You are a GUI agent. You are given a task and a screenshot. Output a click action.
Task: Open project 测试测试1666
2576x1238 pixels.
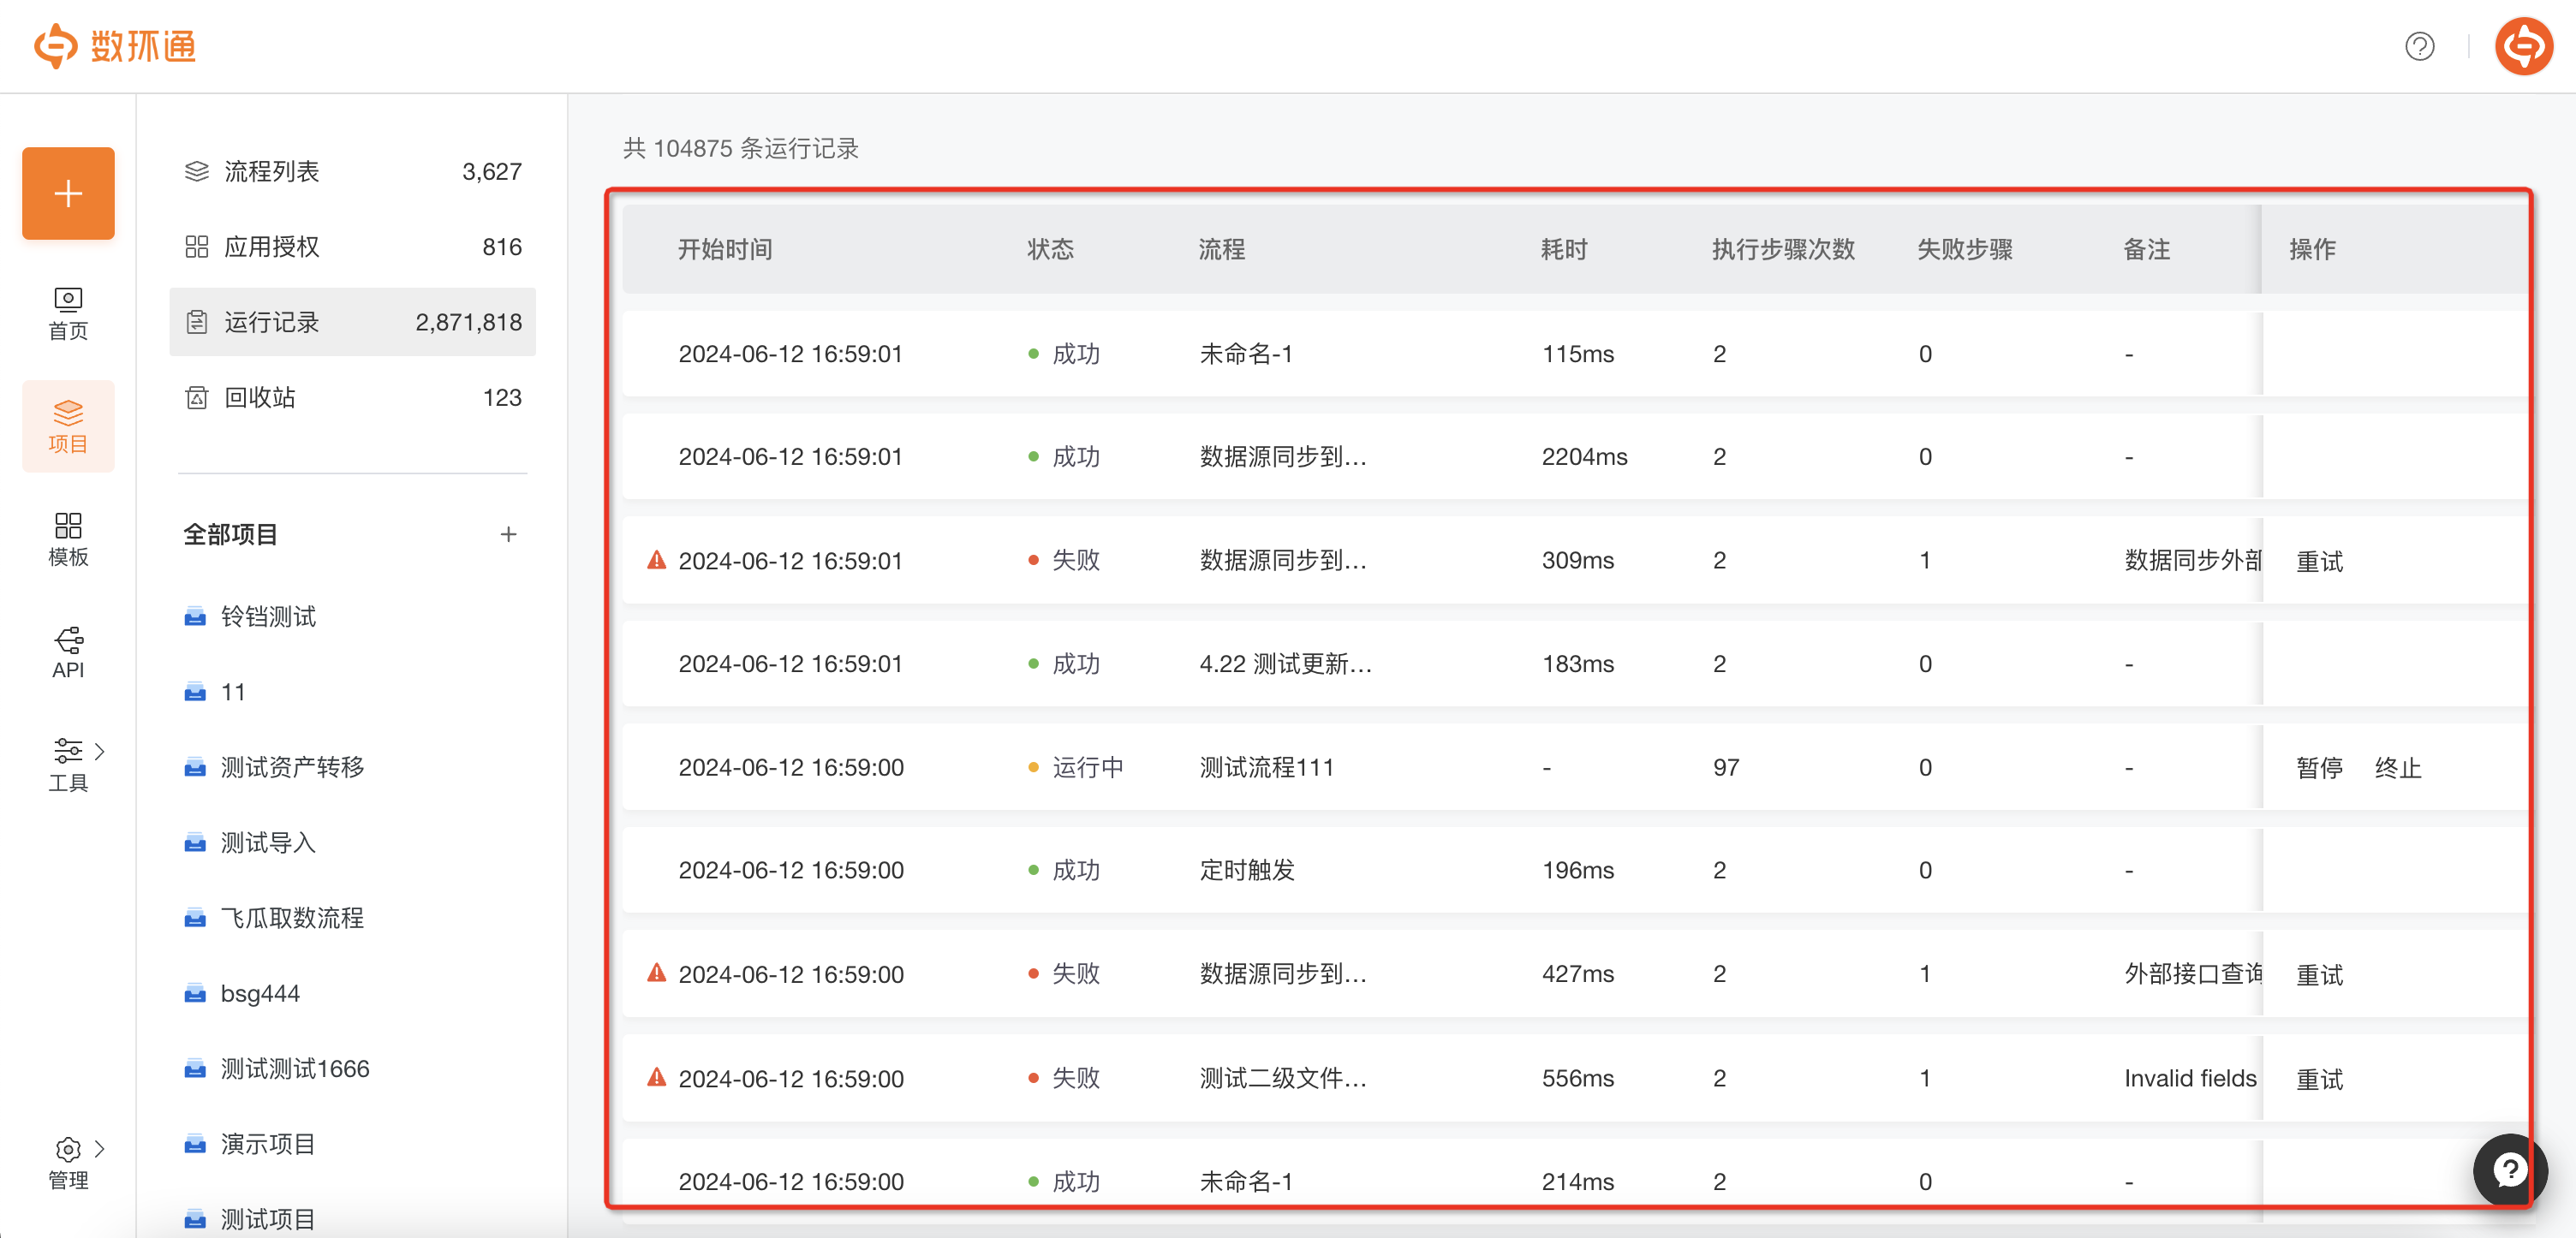click(x=277, y=1069)
